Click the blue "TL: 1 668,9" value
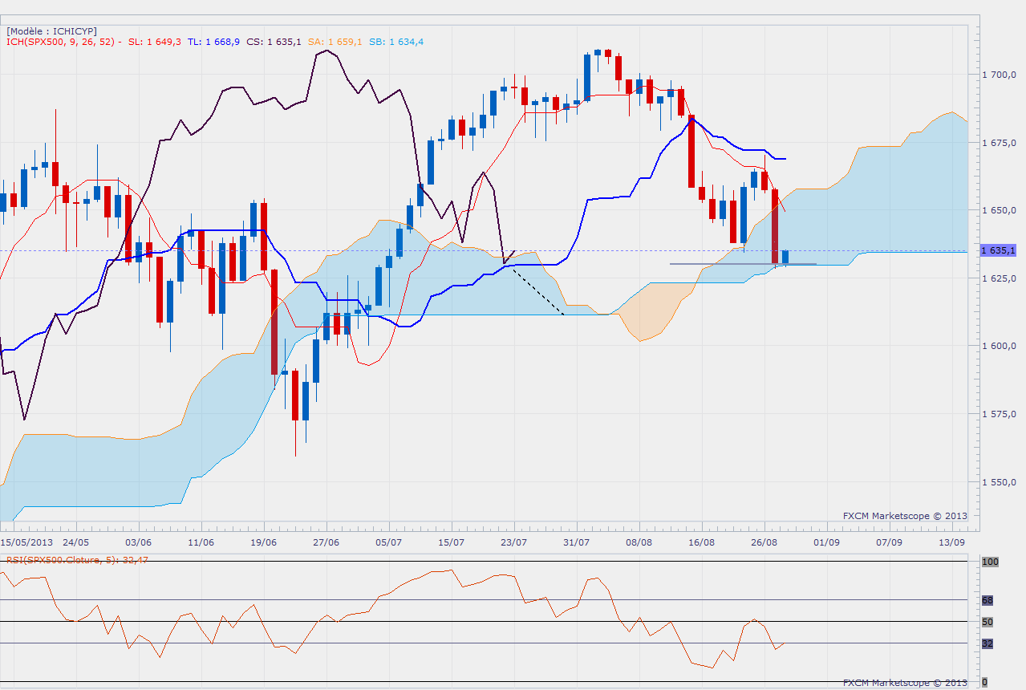The width and height of the screenshot is (1026, 690). tap(213, 42)
